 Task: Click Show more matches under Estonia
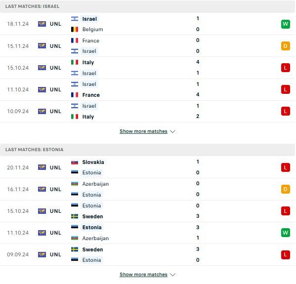pos(143,275)
